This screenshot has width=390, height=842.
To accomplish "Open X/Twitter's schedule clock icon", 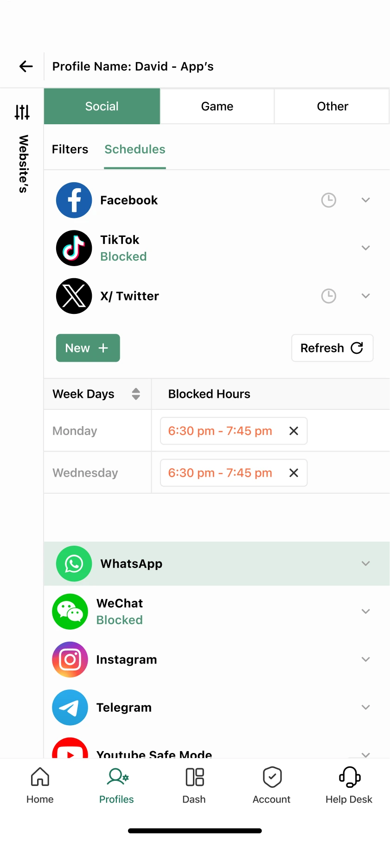I will tap(329, 296).
